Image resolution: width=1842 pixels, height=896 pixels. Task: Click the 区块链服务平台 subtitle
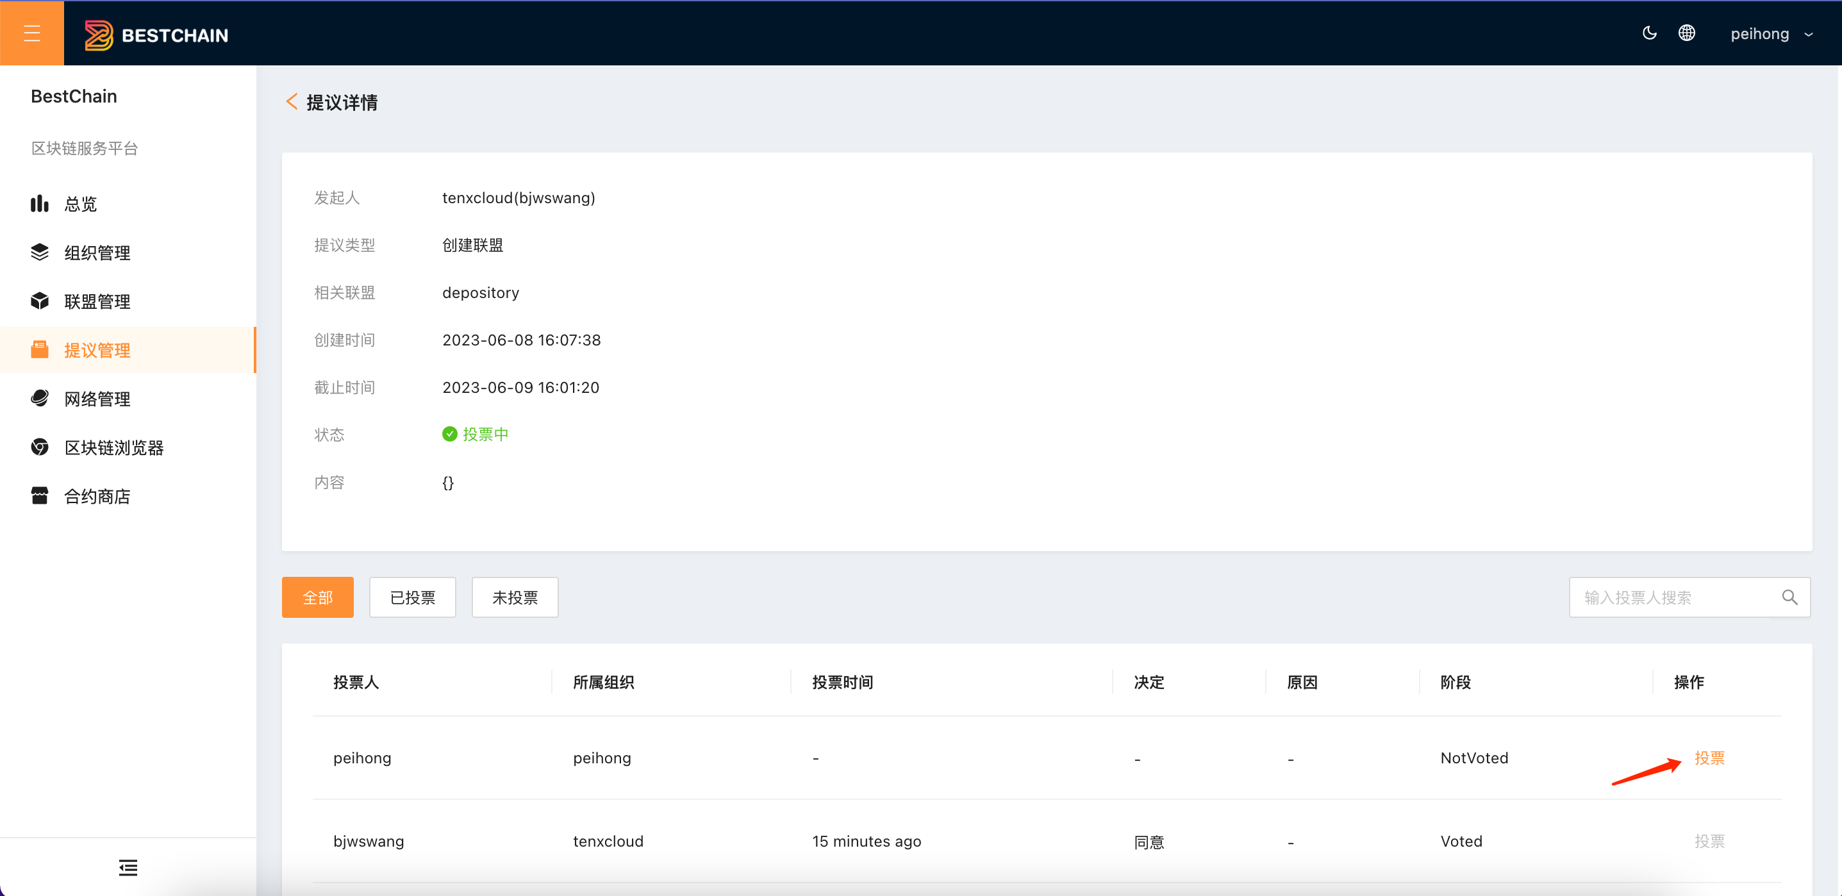tap(85, 148)
